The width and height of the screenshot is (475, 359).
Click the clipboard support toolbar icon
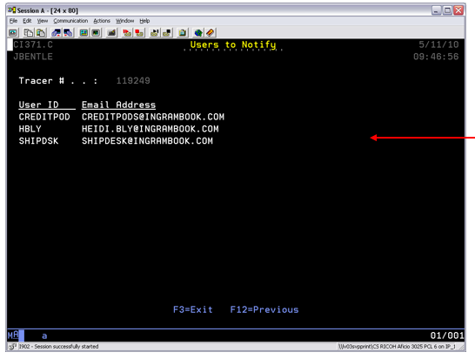tap(183, 32)
